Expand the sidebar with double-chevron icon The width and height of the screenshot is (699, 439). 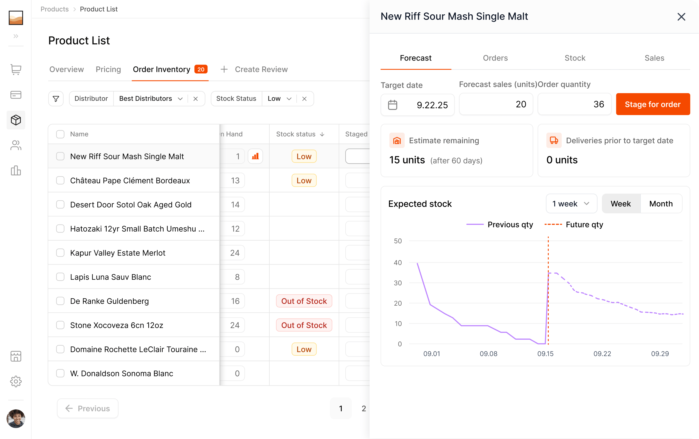pos(16,36)
